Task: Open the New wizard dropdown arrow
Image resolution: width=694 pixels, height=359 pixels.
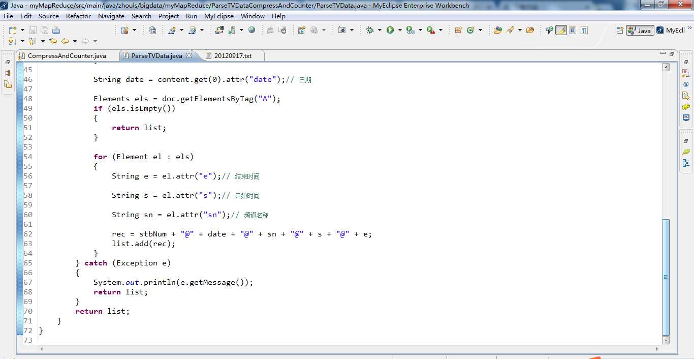Action: (22, 31)
